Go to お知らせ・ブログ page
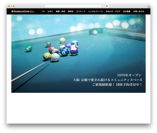 113,11
